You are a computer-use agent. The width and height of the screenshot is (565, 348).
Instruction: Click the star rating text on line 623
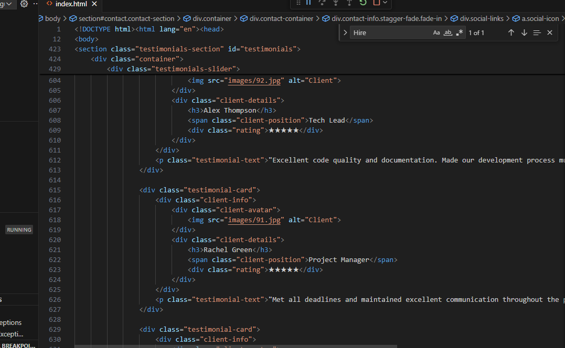tap(284, 269)
